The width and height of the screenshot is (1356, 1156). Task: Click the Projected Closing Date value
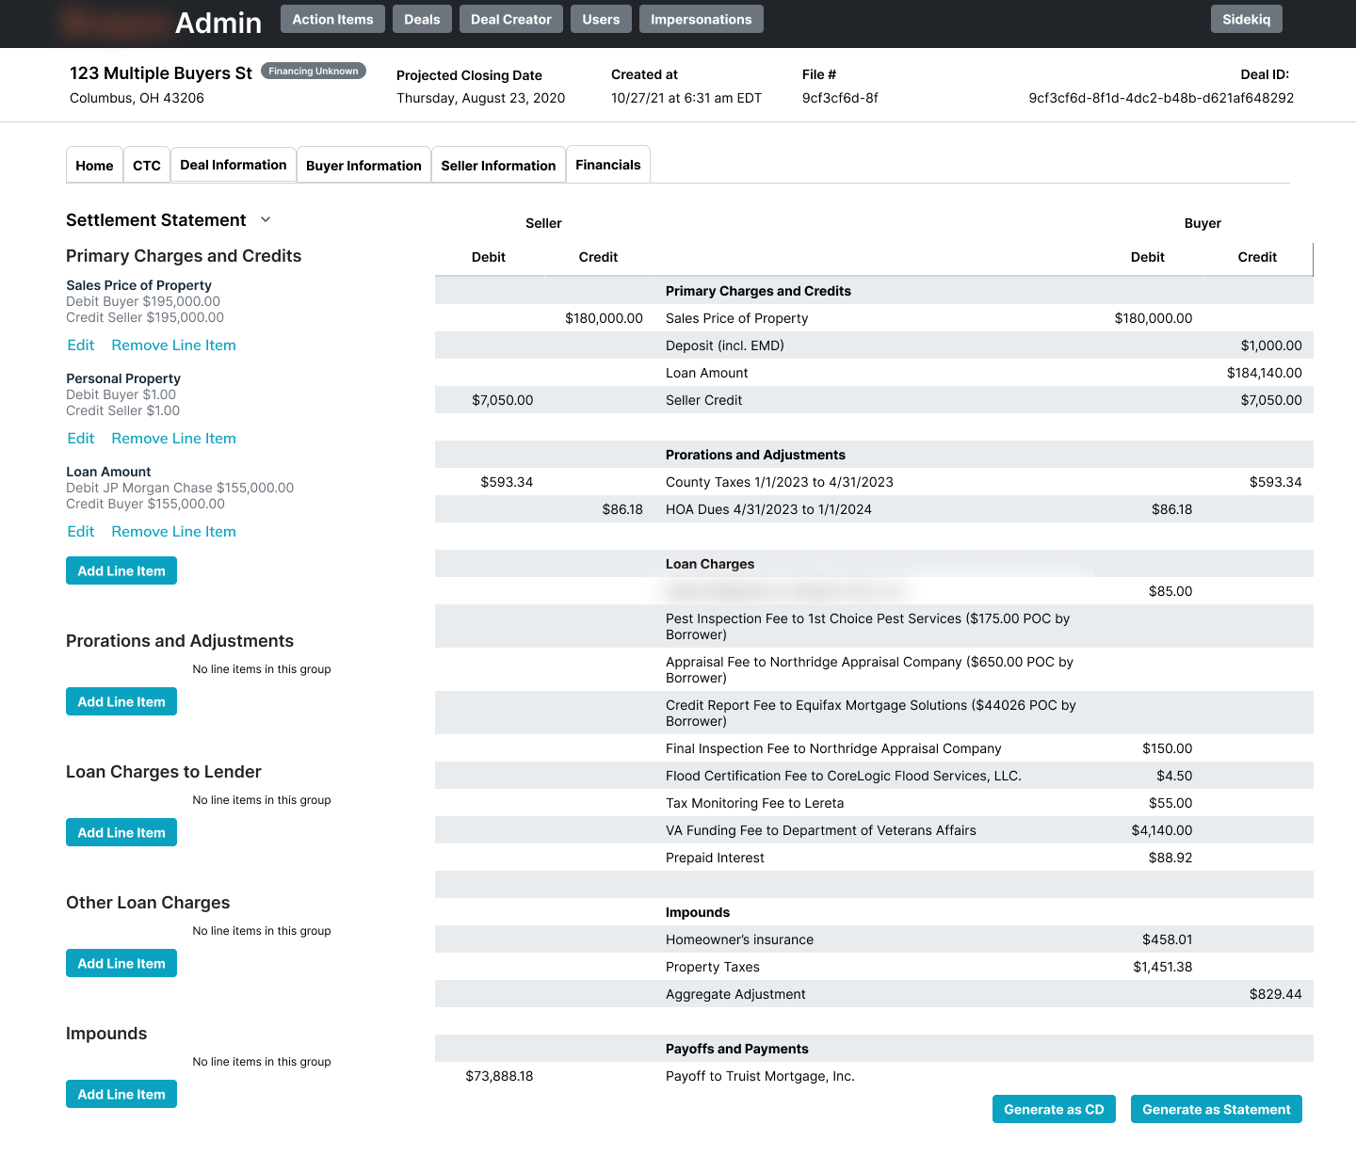point(480,98)
